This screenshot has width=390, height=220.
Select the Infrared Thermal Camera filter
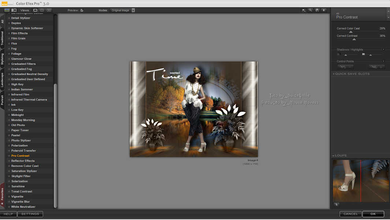pos(29,100)
